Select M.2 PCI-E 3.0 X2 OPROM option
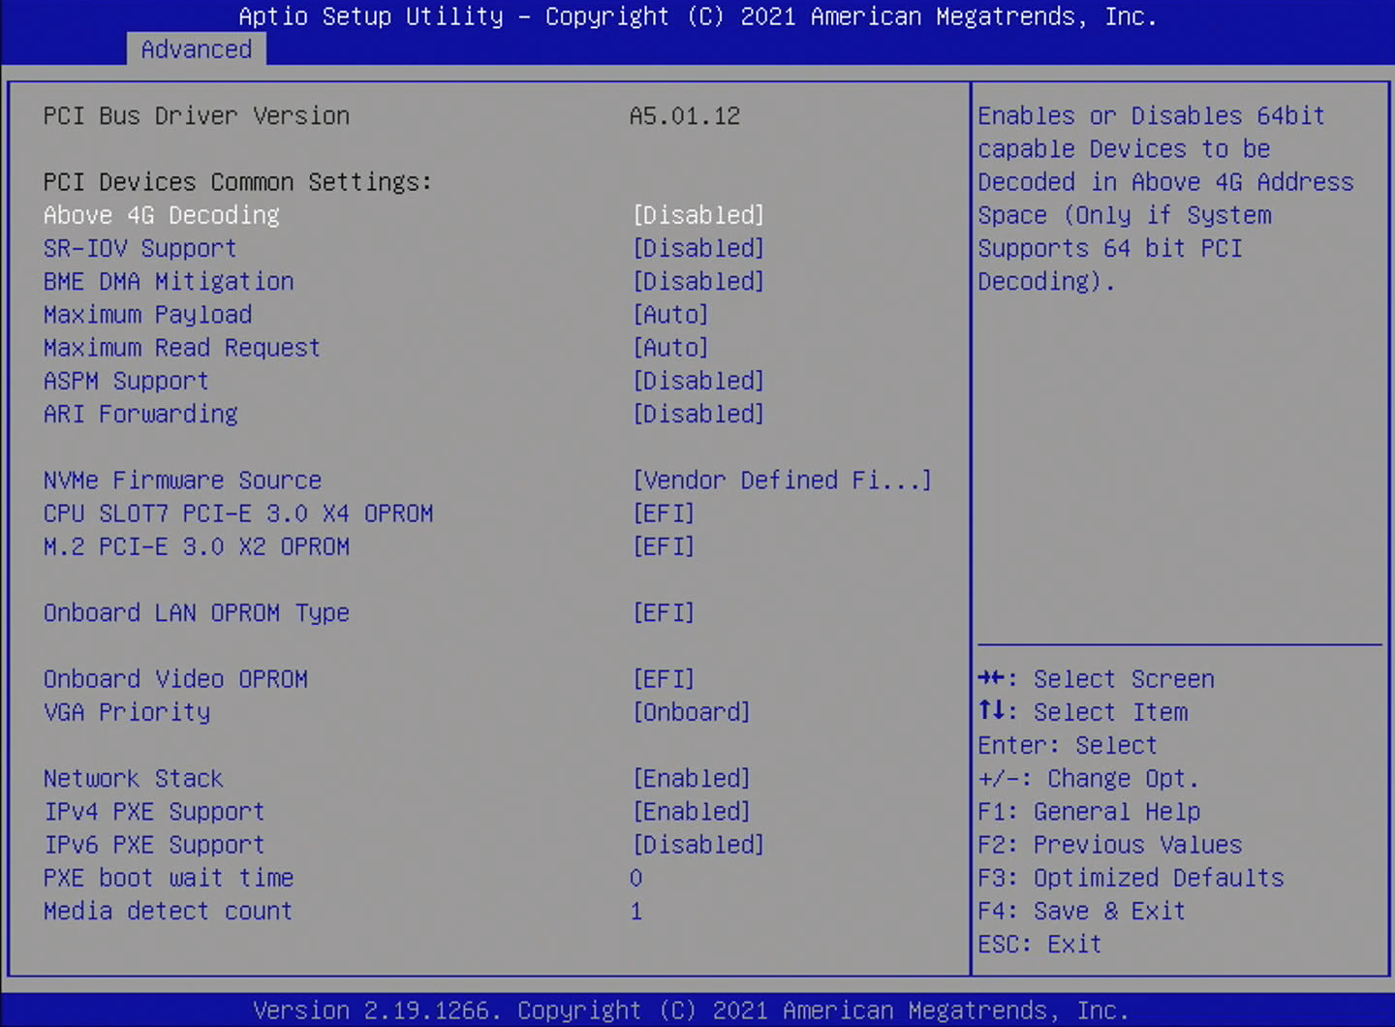The height and width of the screenshot is (1027, 1395). pos(196,546)
